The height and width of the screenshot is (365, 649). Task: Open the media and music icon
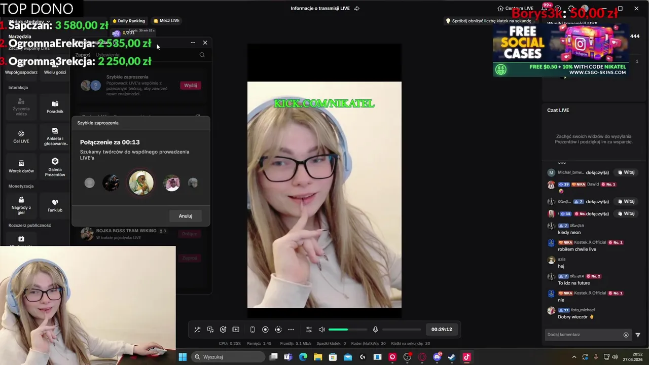(x=210, y=330)
